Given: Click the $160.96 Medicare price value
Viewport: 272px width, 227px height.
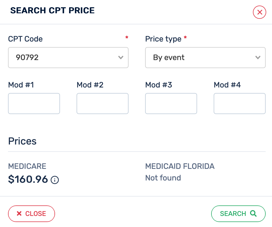Looking at the screenshot, I should click(x=28, y=179).
